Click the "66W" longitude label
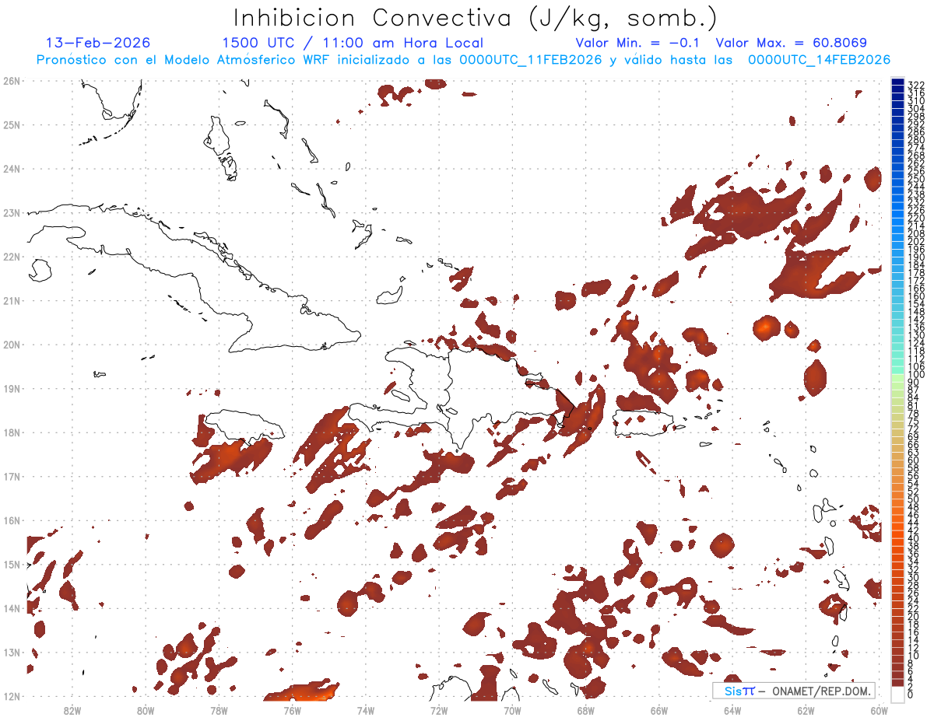This screenshot has height=721, width=934. tap(658, 710)
